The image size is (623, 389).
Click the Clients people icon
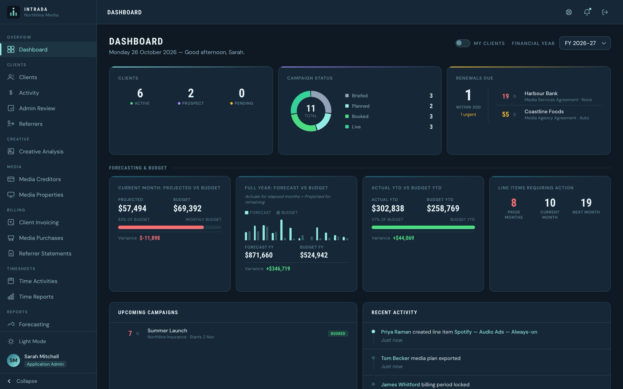pos(11,77)
